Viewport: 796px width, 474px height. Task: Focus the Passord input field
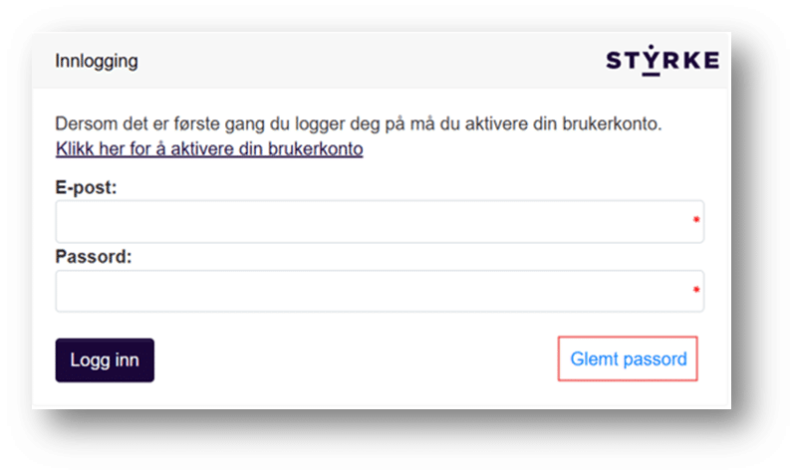pos(369,291)
